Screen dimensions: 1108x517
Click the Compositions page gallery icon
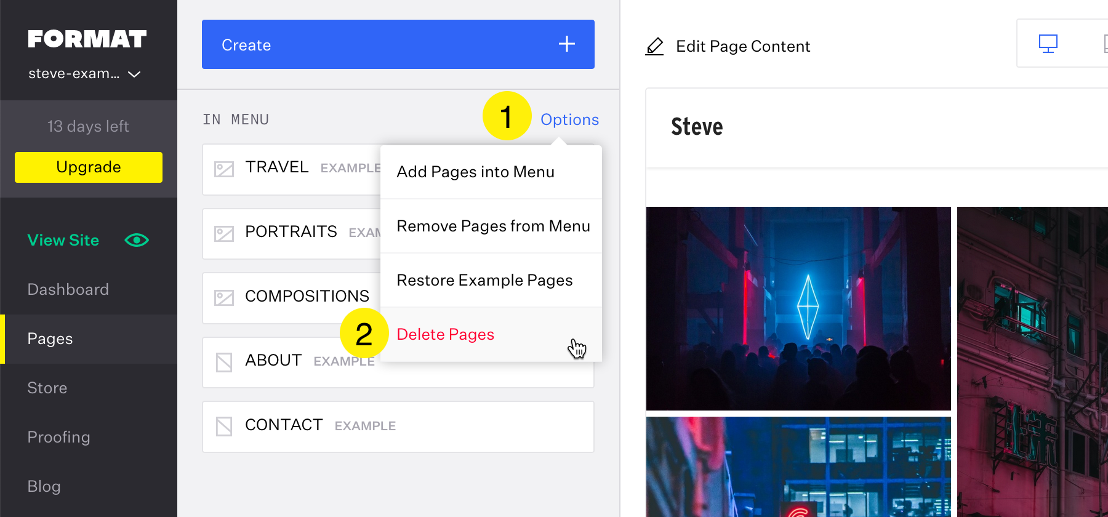point(223,298)
